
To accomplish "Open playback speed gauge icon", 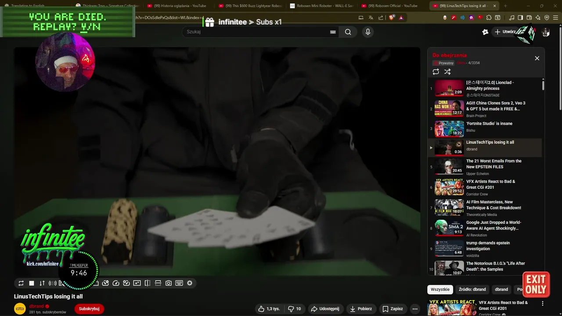I will point(116,283).
